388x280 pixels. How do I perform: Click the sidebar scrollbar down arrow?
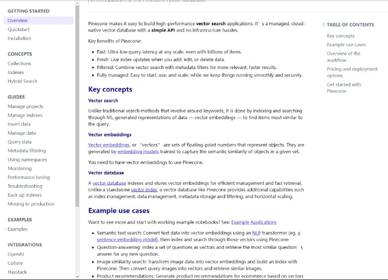[77, 277]
